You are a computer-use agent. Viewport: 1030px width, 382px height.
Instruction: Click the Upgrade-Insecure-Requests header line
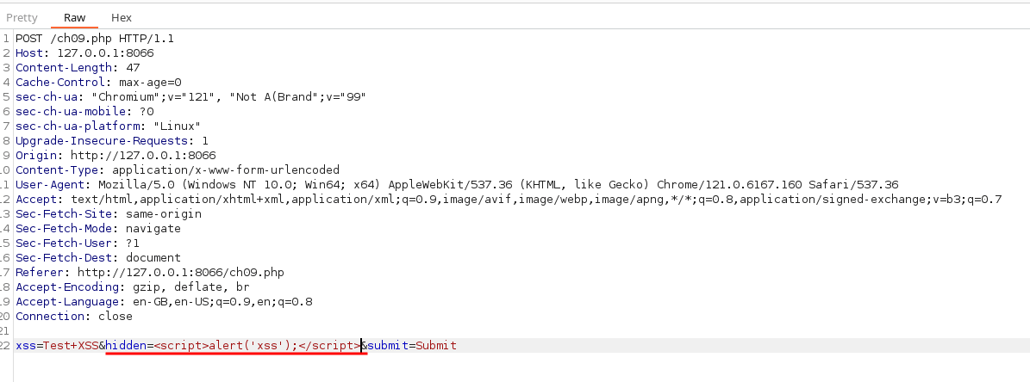point(112,141)
